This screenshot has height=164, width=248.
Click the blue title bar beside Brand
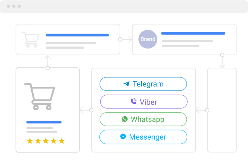click(x=193, y=33)
